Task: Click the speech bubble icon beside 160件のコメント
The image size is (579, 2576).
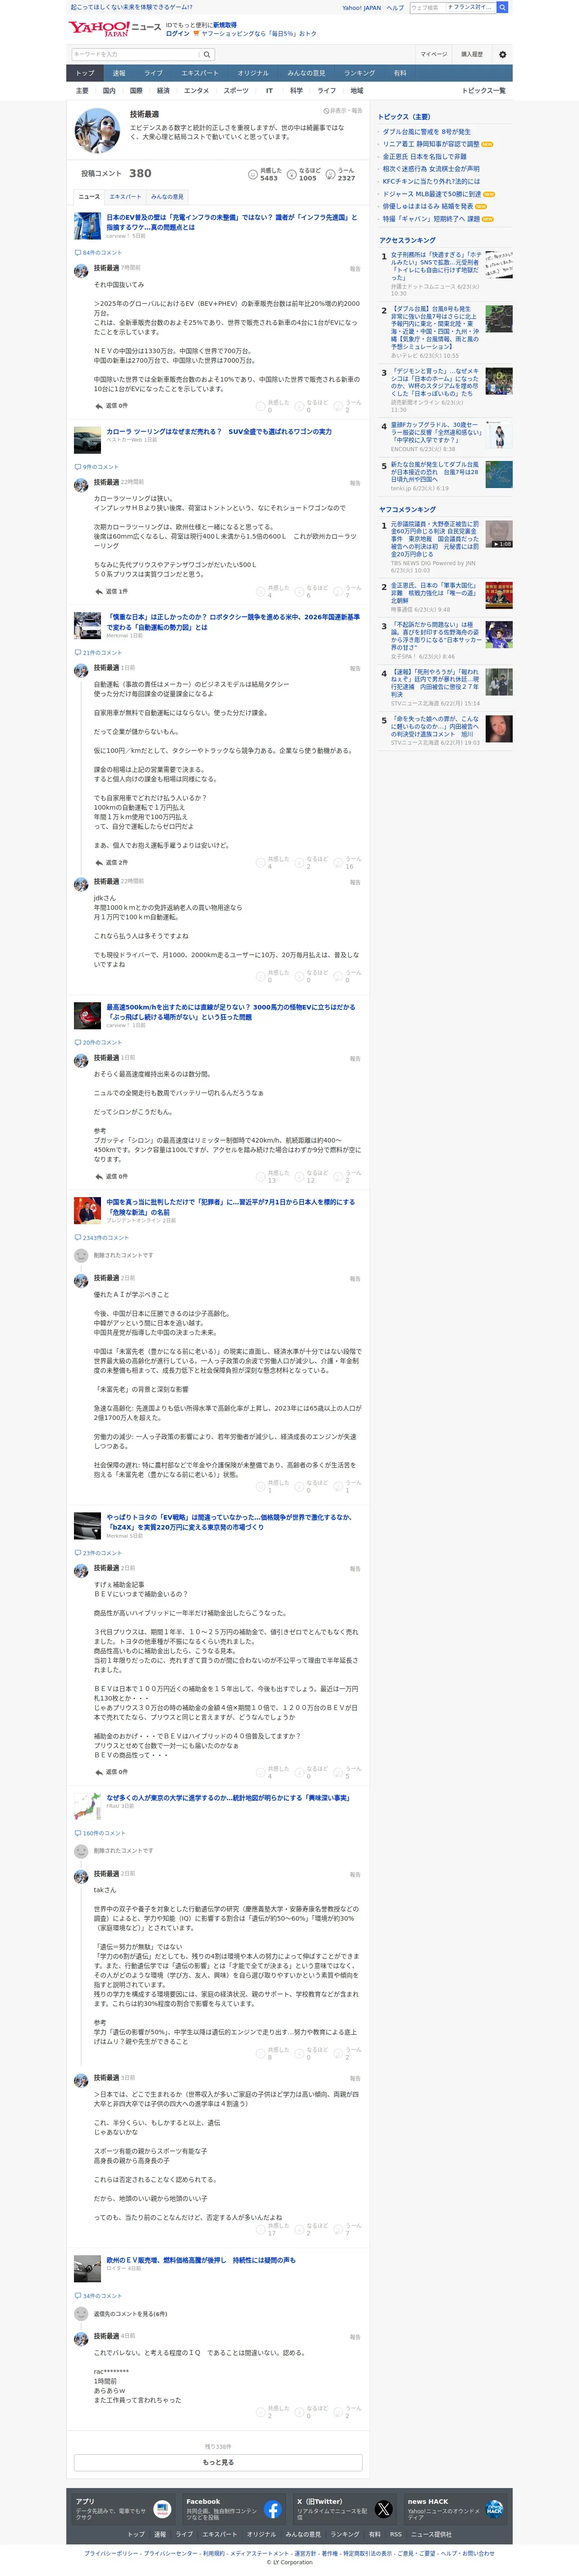Action: click(x=78, y=1833)
